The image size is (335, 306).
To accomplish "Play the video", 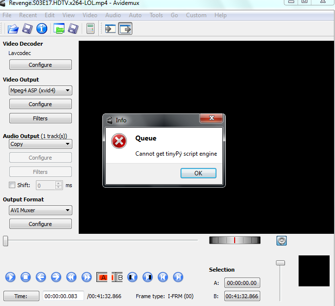I will click(x=10, y=277).
